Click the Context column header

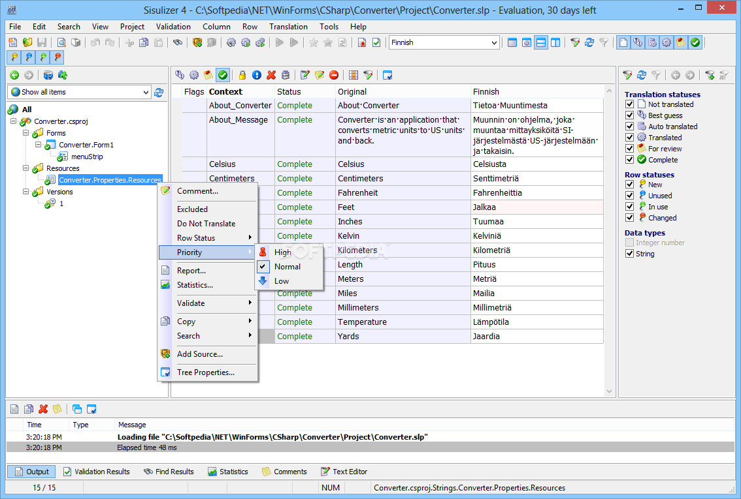coord(240,91)
